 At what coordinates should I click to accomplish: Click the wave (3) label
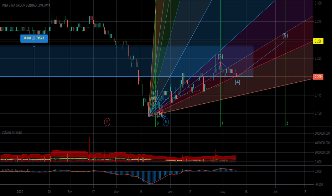tap(221, 56)
